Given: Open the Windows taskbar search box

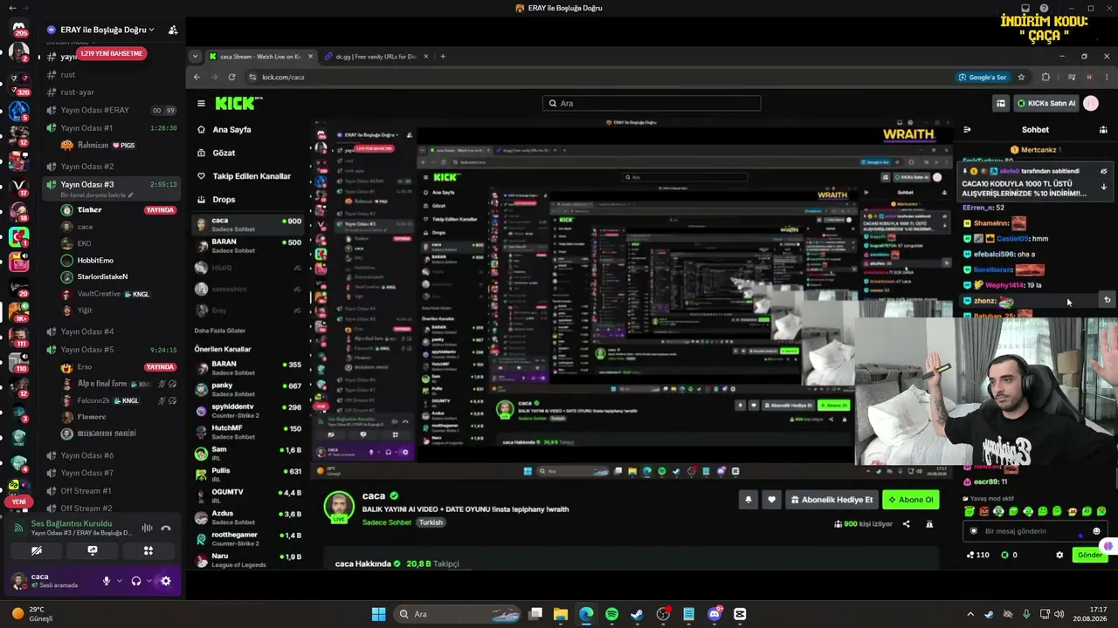Looking at the screenshot, I should point(457,614).
